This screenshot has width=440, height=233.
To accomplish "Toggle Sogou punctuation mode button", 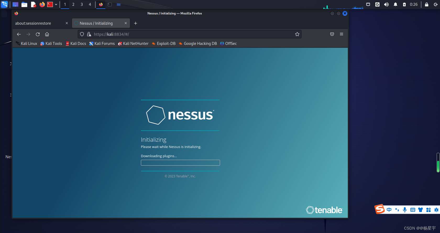I will coord(397,210).
